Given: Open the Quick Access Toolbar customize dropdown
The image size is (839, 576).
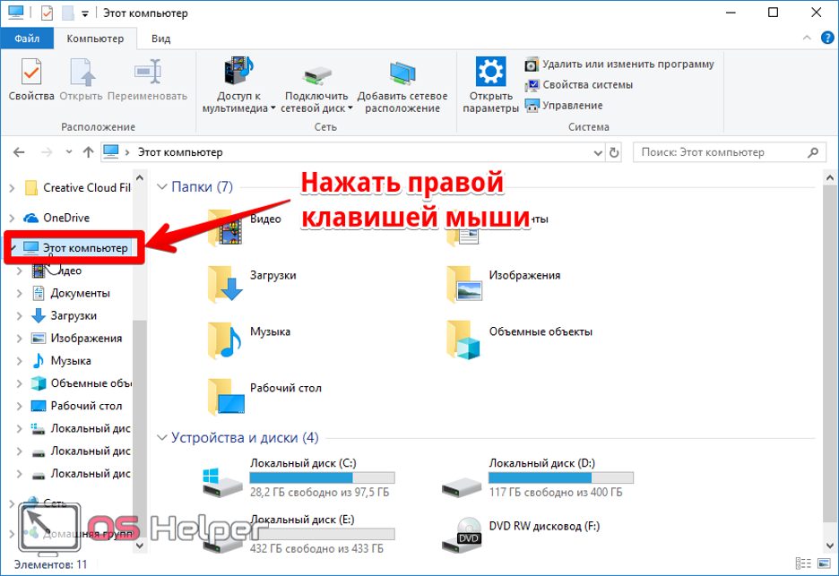Looking at the screenshot, I should 84,14.
